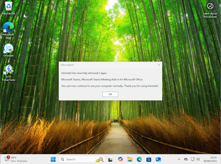Open the clock and date flyout

[x=210, y=159]
